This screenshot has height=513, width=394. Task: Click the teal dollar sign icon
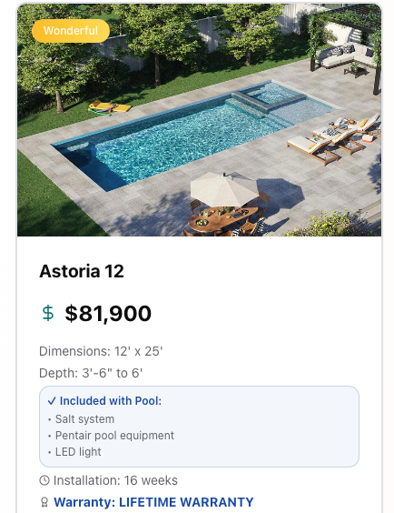(x=48, y=313)
